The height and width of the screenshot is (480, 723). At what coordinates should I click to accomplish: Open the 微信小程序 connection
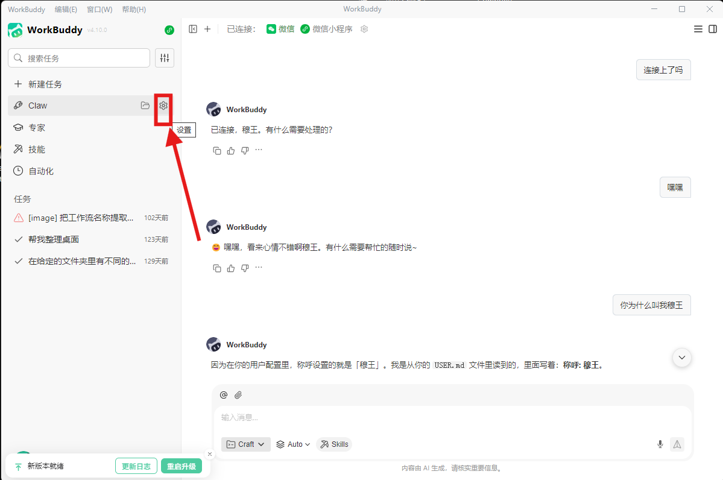326,29
